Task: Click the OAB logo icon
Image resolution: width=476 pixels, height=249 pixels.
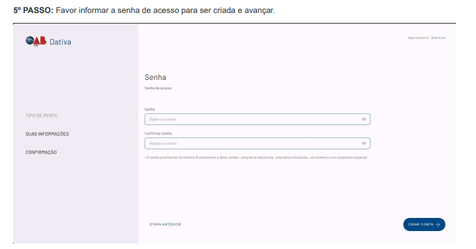Action: pyautogui.click(x=35, y=41)
